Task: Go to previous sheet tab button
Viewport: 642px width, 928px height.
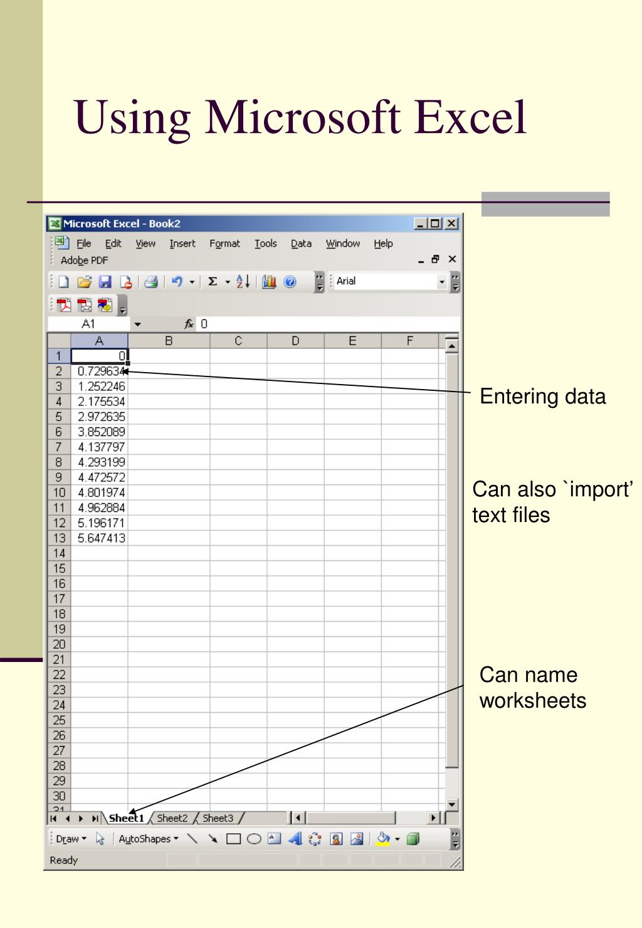Action: (67, 818)
